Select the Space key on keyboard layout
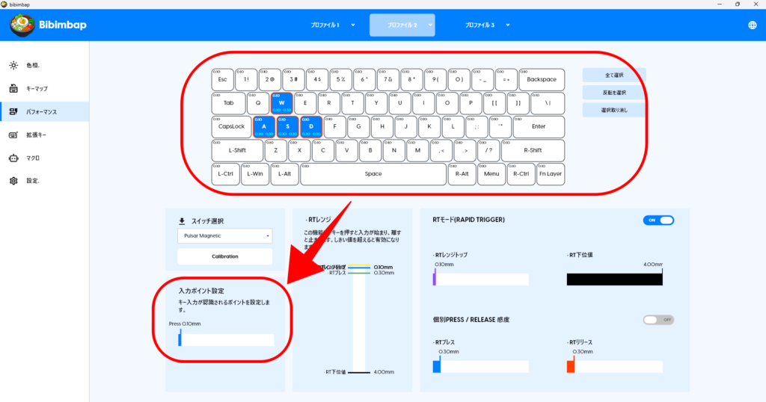The width and height of the screenshot is (766, 402). point(373,174)
